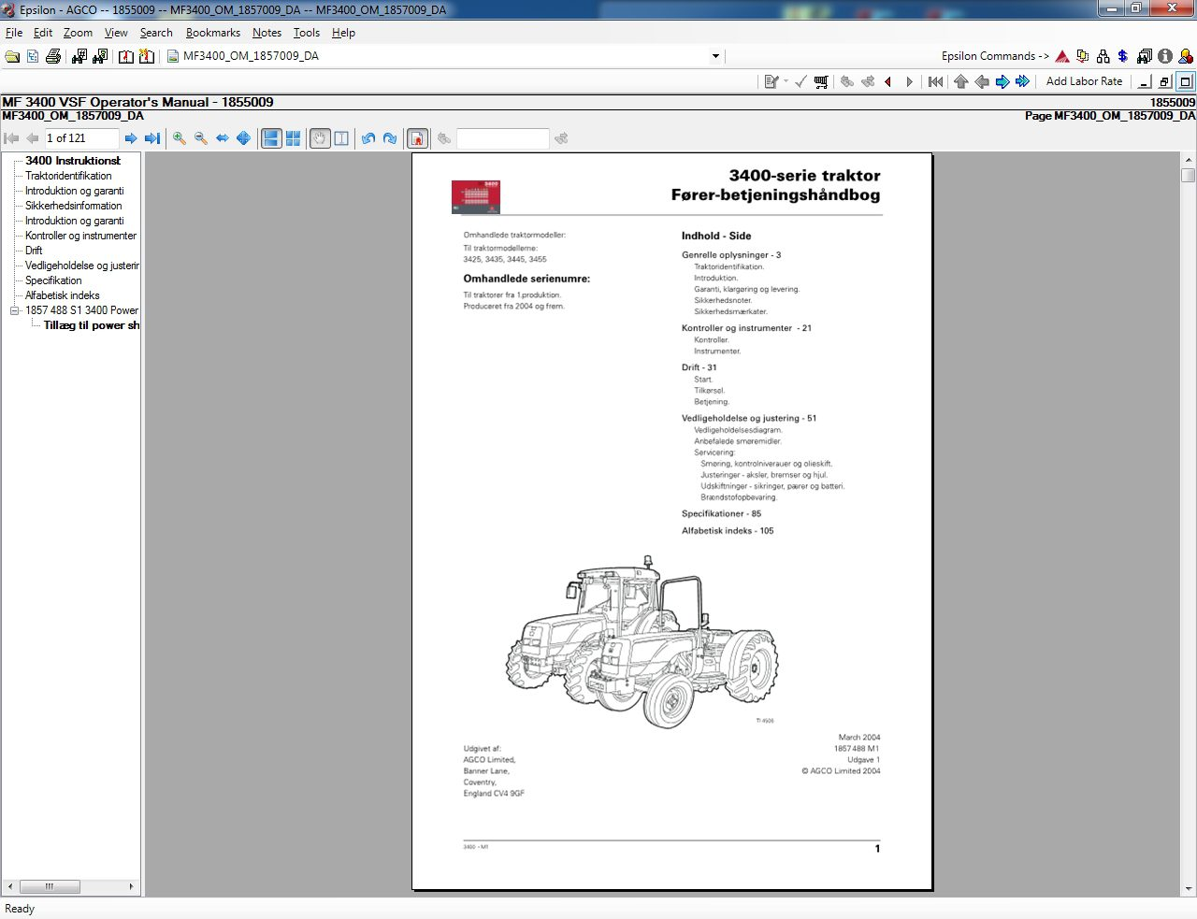
Task: Switch to two-page view layout icon
Action: click(293, 137)
